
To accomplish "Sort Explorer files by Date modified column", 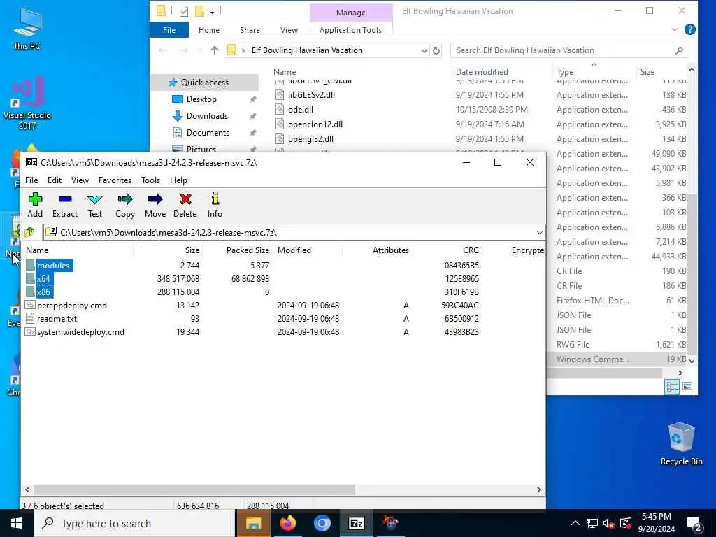I will click(482, 72).
